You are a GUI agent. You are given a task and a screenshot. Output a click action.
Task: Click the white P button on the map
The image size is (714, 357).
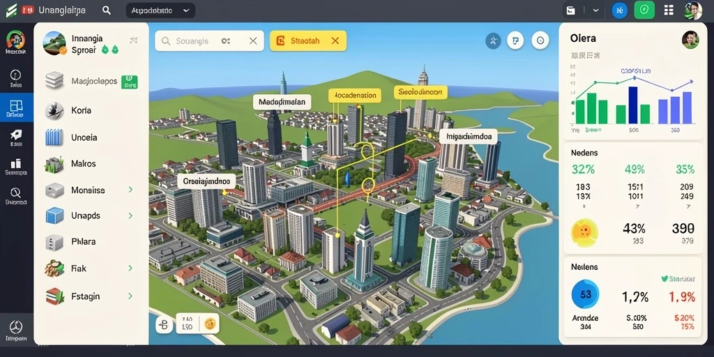pos(515,41)
